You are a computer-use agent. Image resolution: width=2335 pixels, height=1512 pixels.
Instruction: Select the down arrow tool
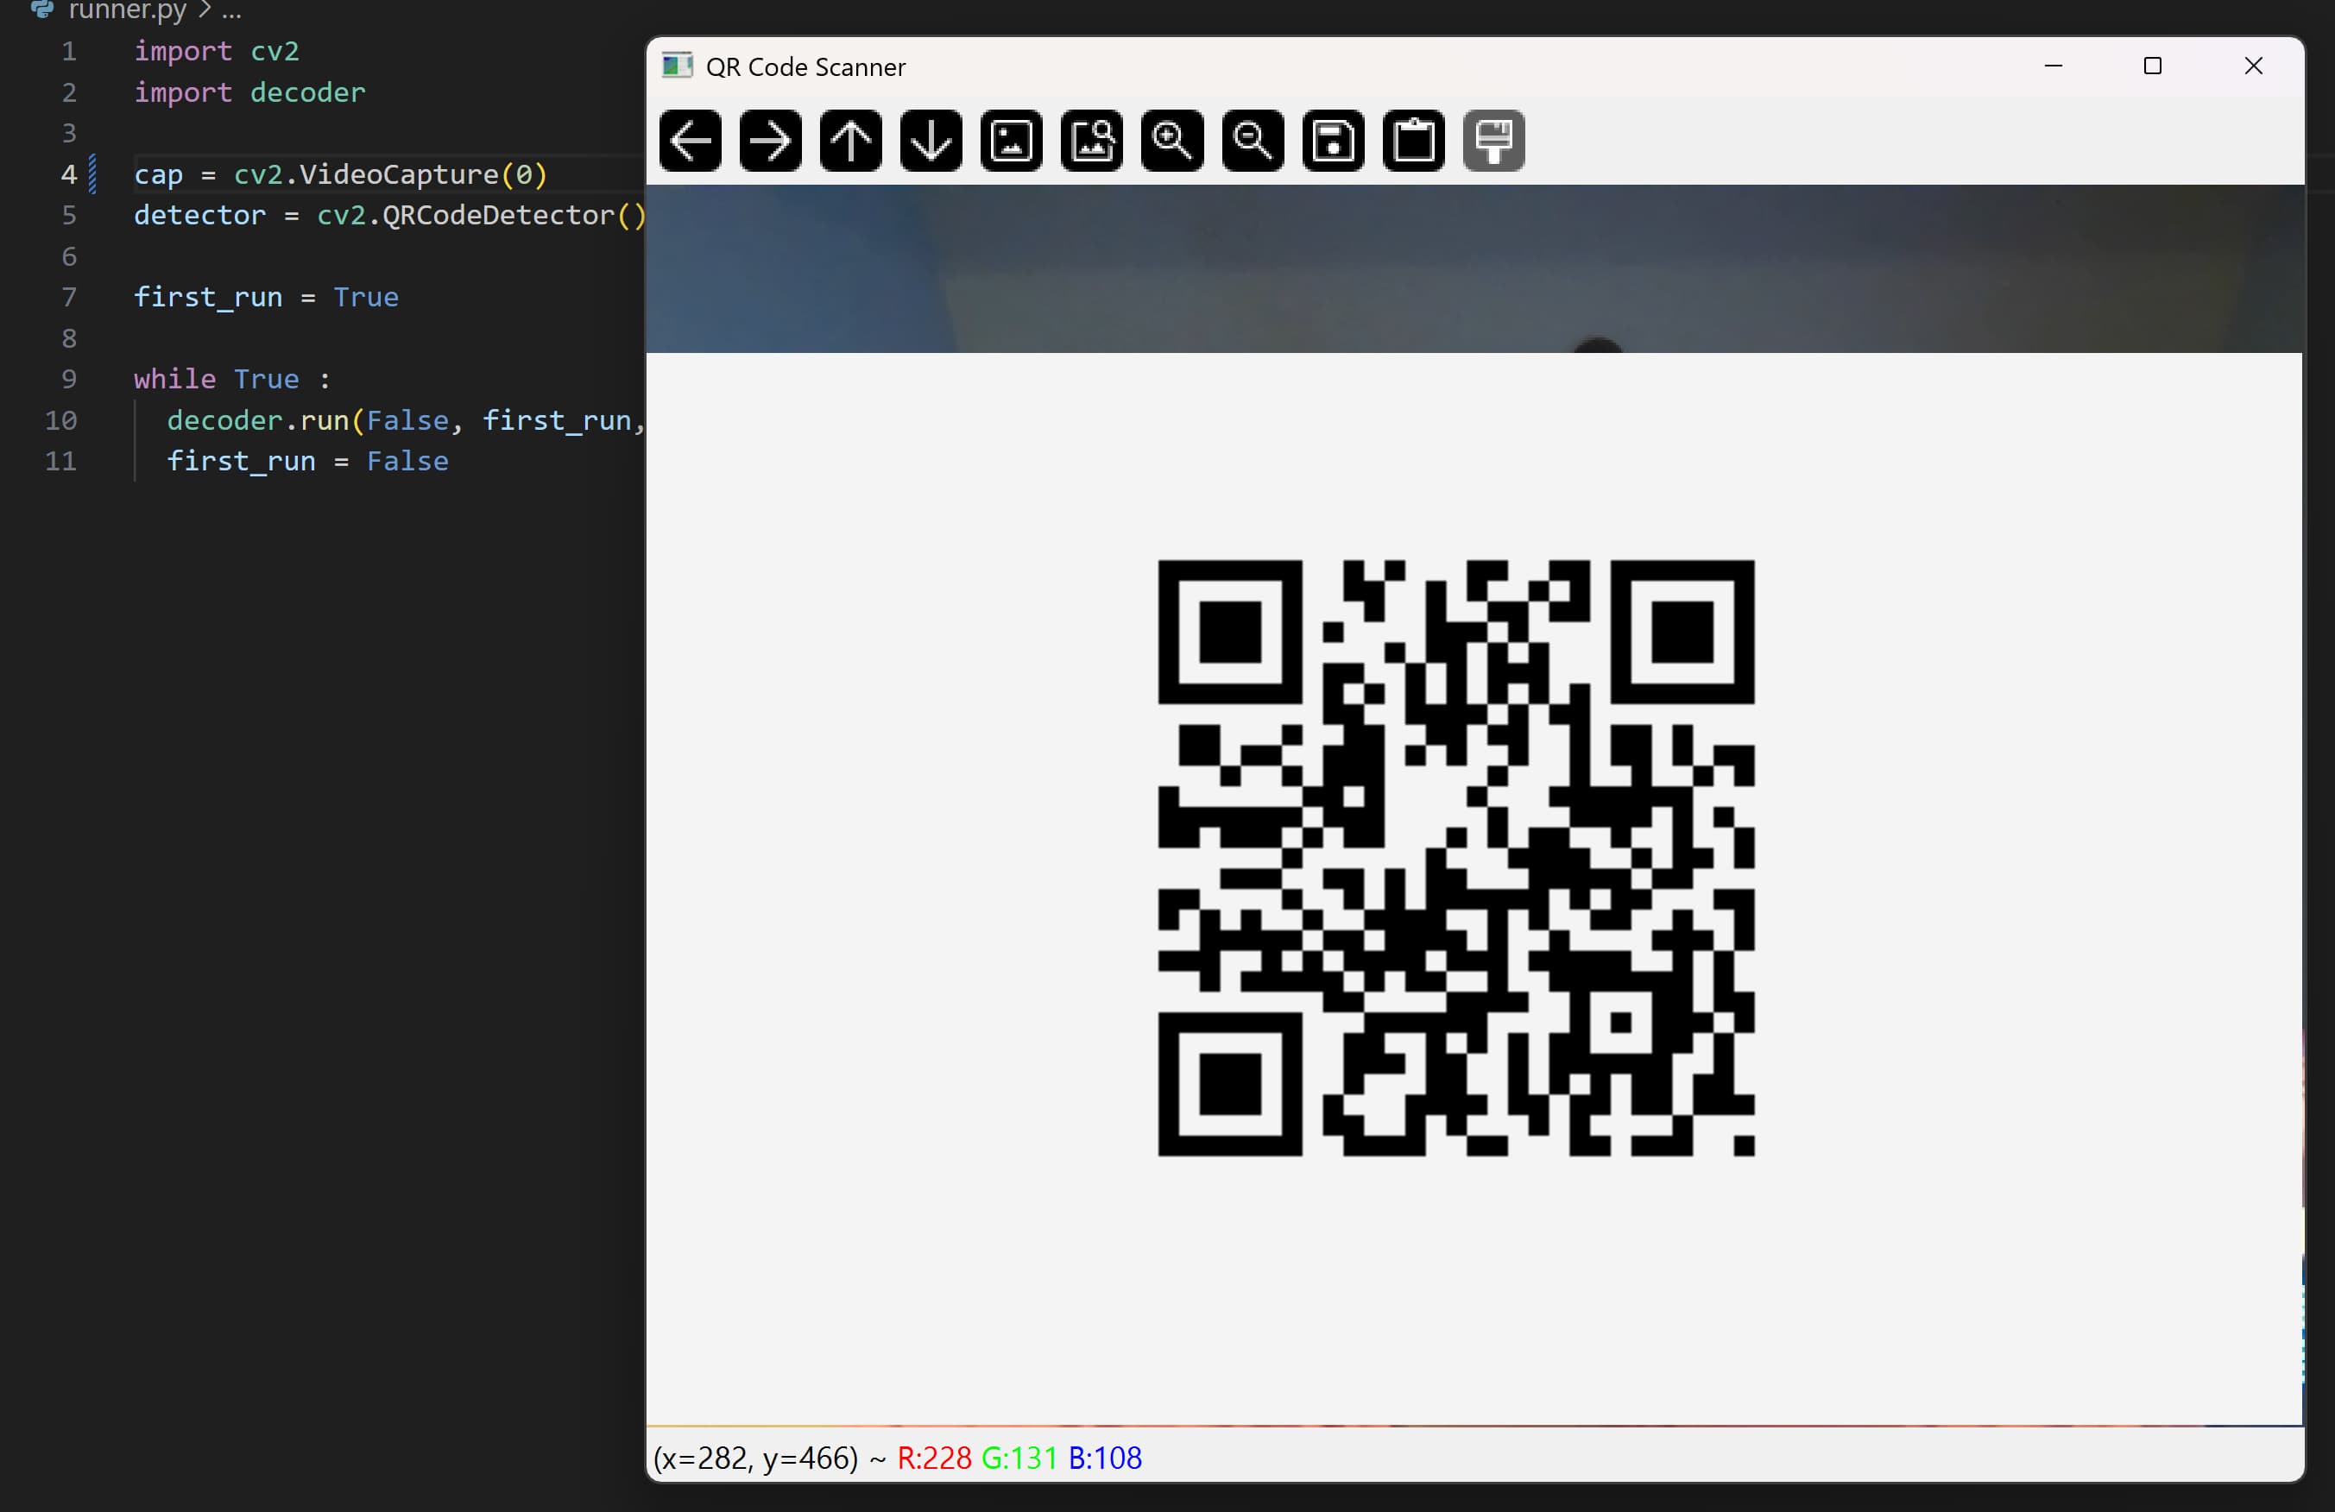(x=930, y=140)
